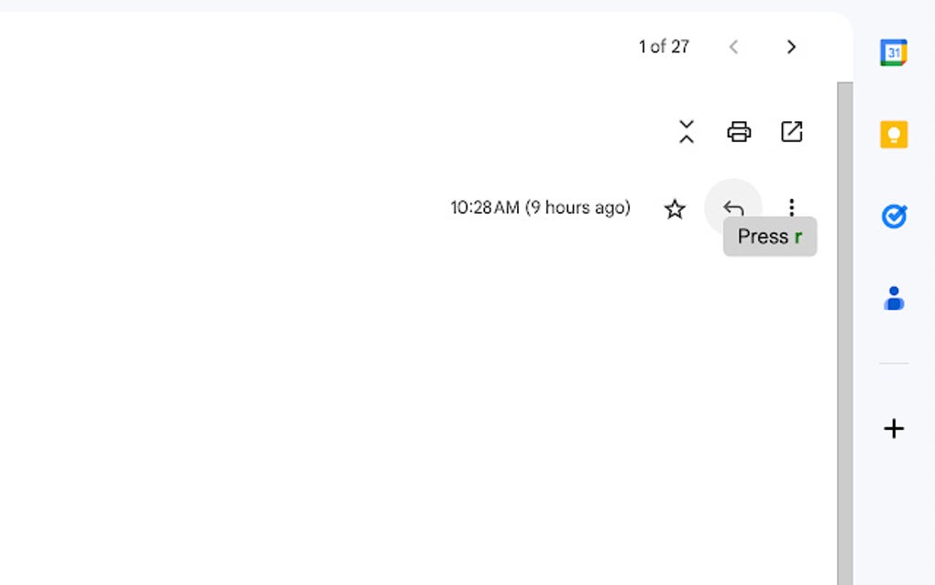Open the message options dropdown menu
The image size is (935, 585).
[x=790, y=207]
